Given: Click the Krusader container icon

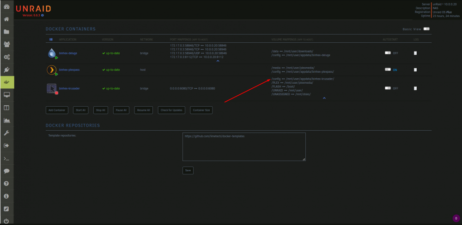Looking at the screenshot, I should tap(52, 88).
